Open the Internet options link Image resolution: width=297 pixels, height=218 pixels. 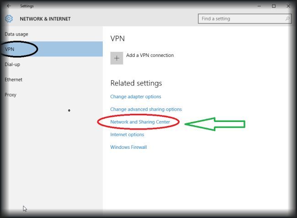pyautogui.click(x=127, y=135)
